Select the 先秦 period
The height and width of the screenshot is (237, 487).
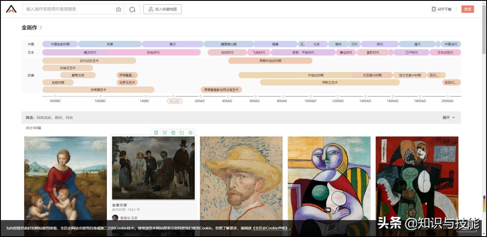click(x=110, y=44)
